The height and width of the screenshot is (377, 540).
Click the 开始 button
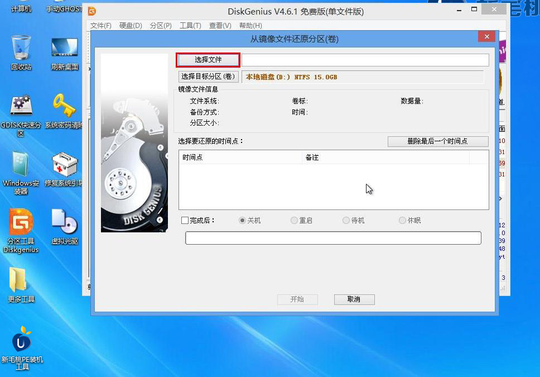pyautogui.click(x=297, y=299)
